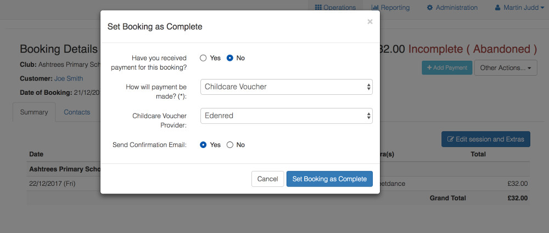This screenshot has width=549, height=233.
Task: Close the dialog with the X icon
Action: pyautogui.click(x=369, y=22)
